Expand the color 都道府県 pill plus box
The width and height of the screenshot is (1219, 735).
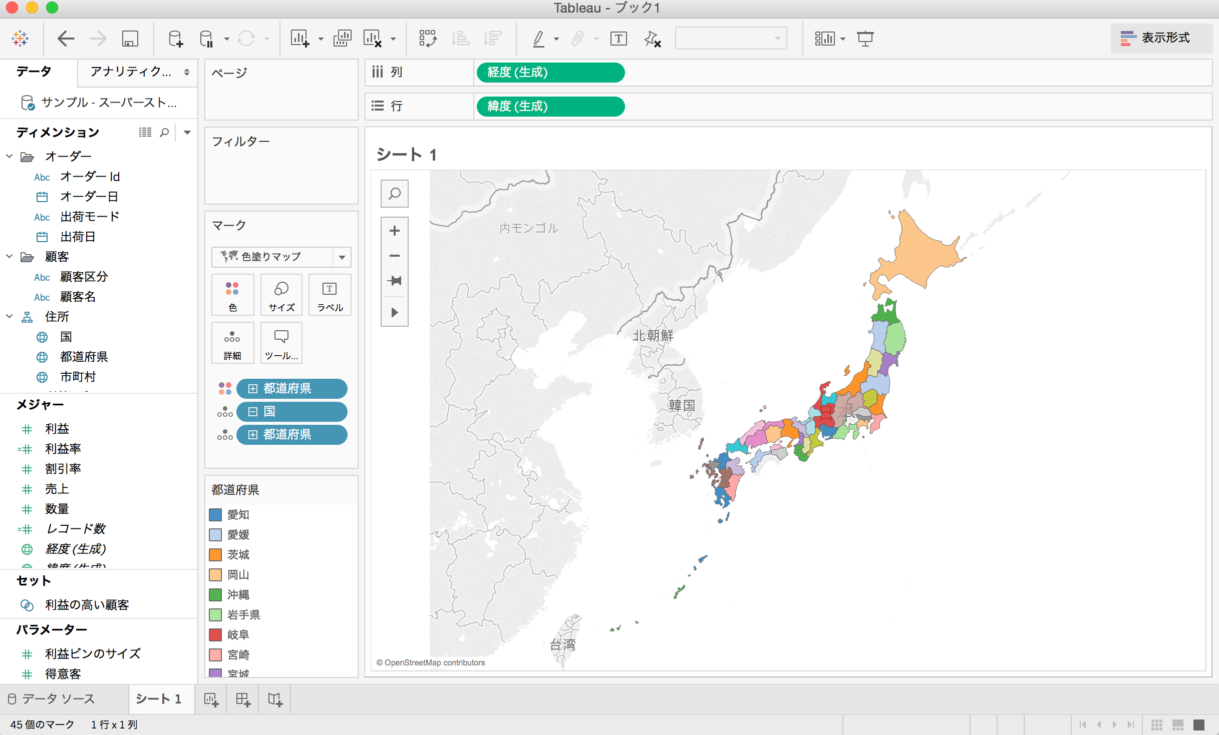click(253, 389)
